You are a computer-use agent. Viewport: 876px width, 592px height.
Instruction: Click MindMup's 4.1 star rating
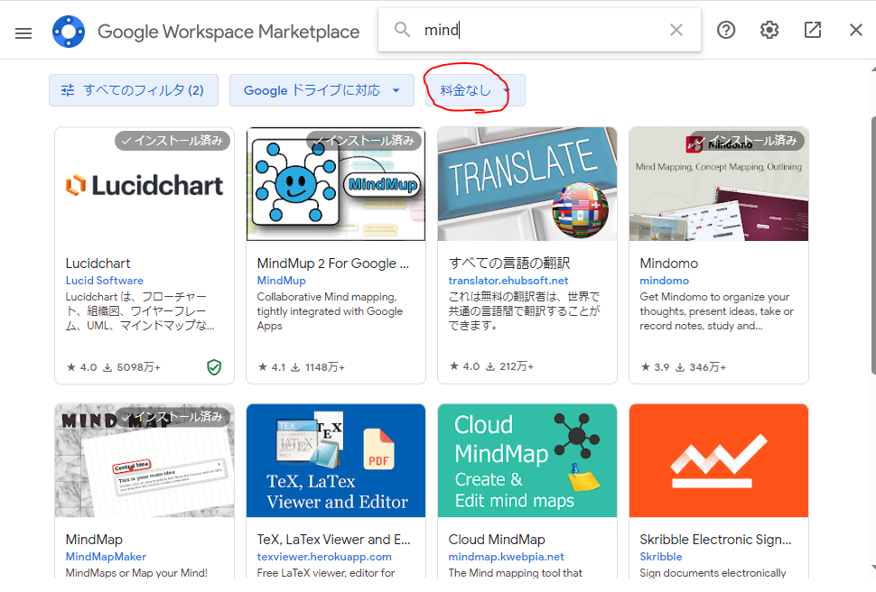tap(272, 367)
